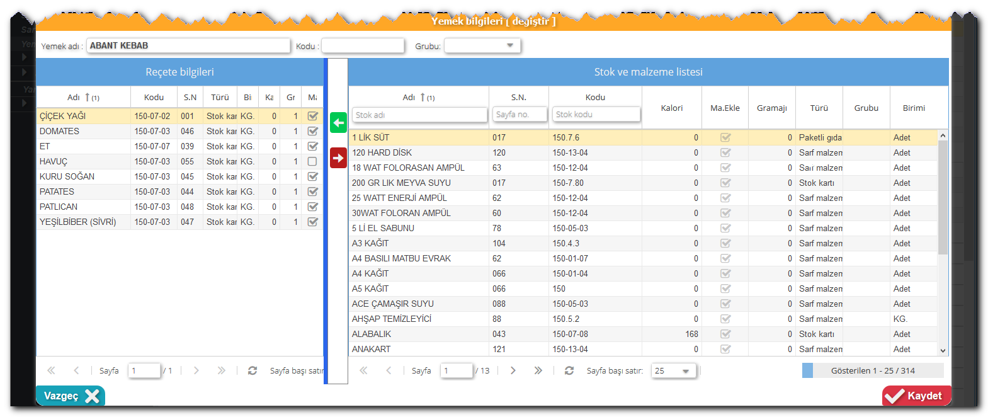Toggle checkbox for KURU SOĞAN row

pyautogui.click(x=312, y=176)
